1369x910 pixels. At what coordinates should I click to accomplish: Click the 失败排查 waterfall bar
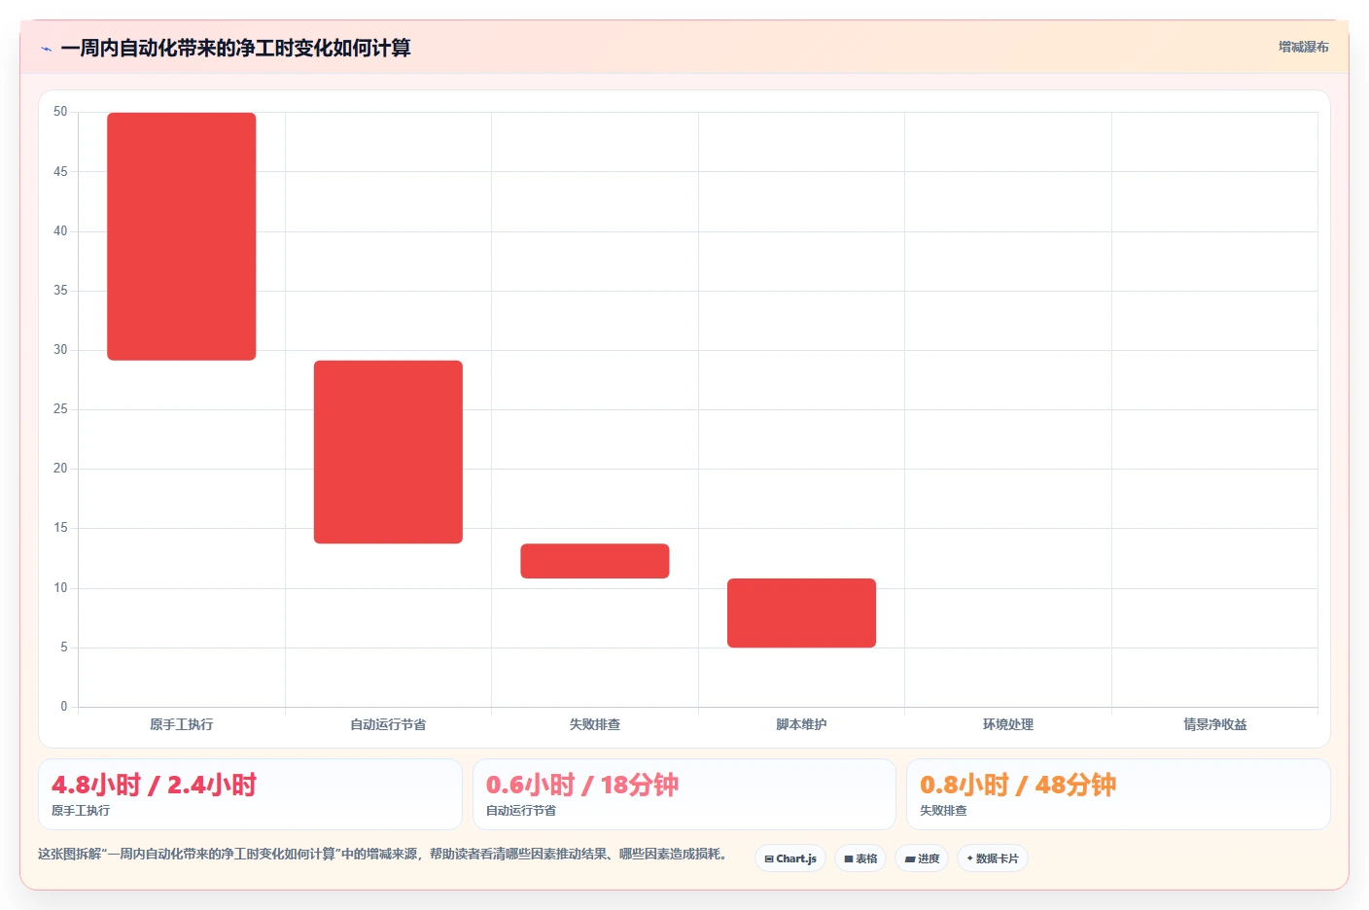tap(595, 561)
